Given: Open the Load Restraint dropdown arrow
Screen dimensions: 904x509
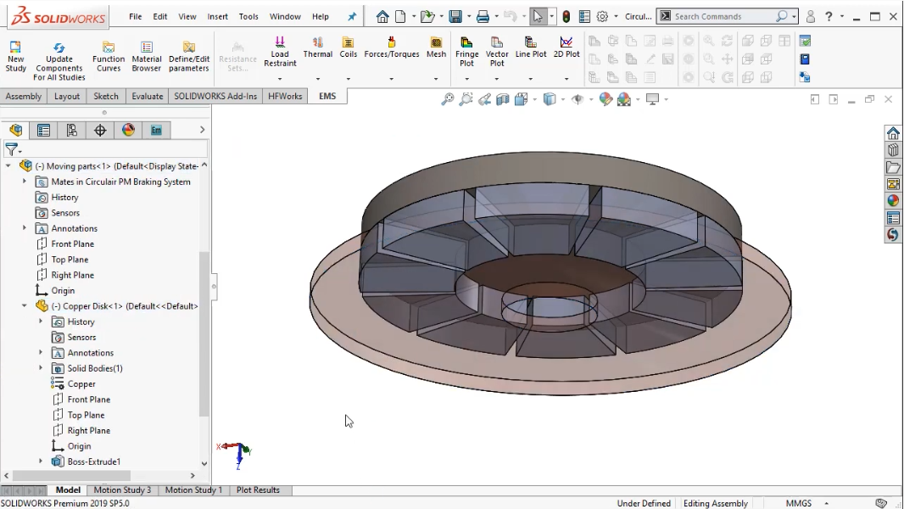Looking at the screenshot, I should (x=280, y=78).
